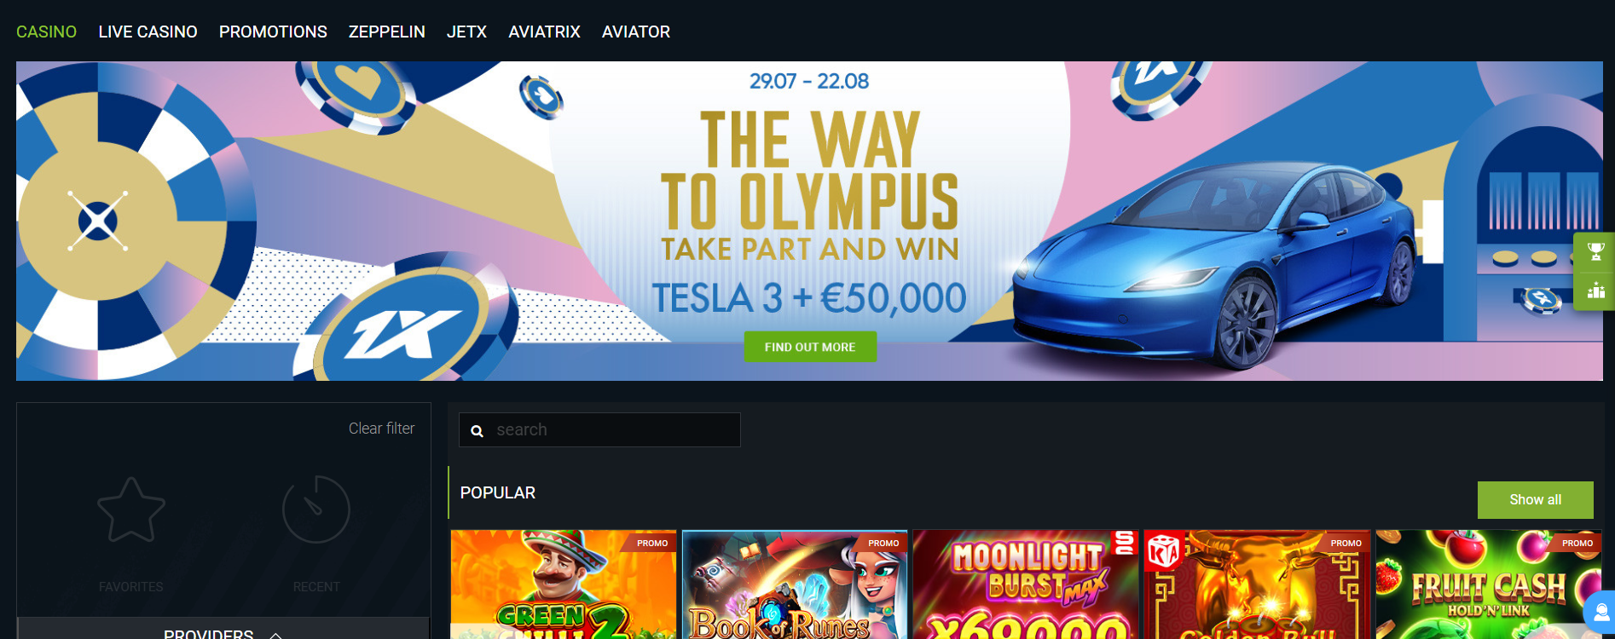This screenshot has width=1615, height=639.
Task: Open the Live Casino tab
Action: point(148,32)
